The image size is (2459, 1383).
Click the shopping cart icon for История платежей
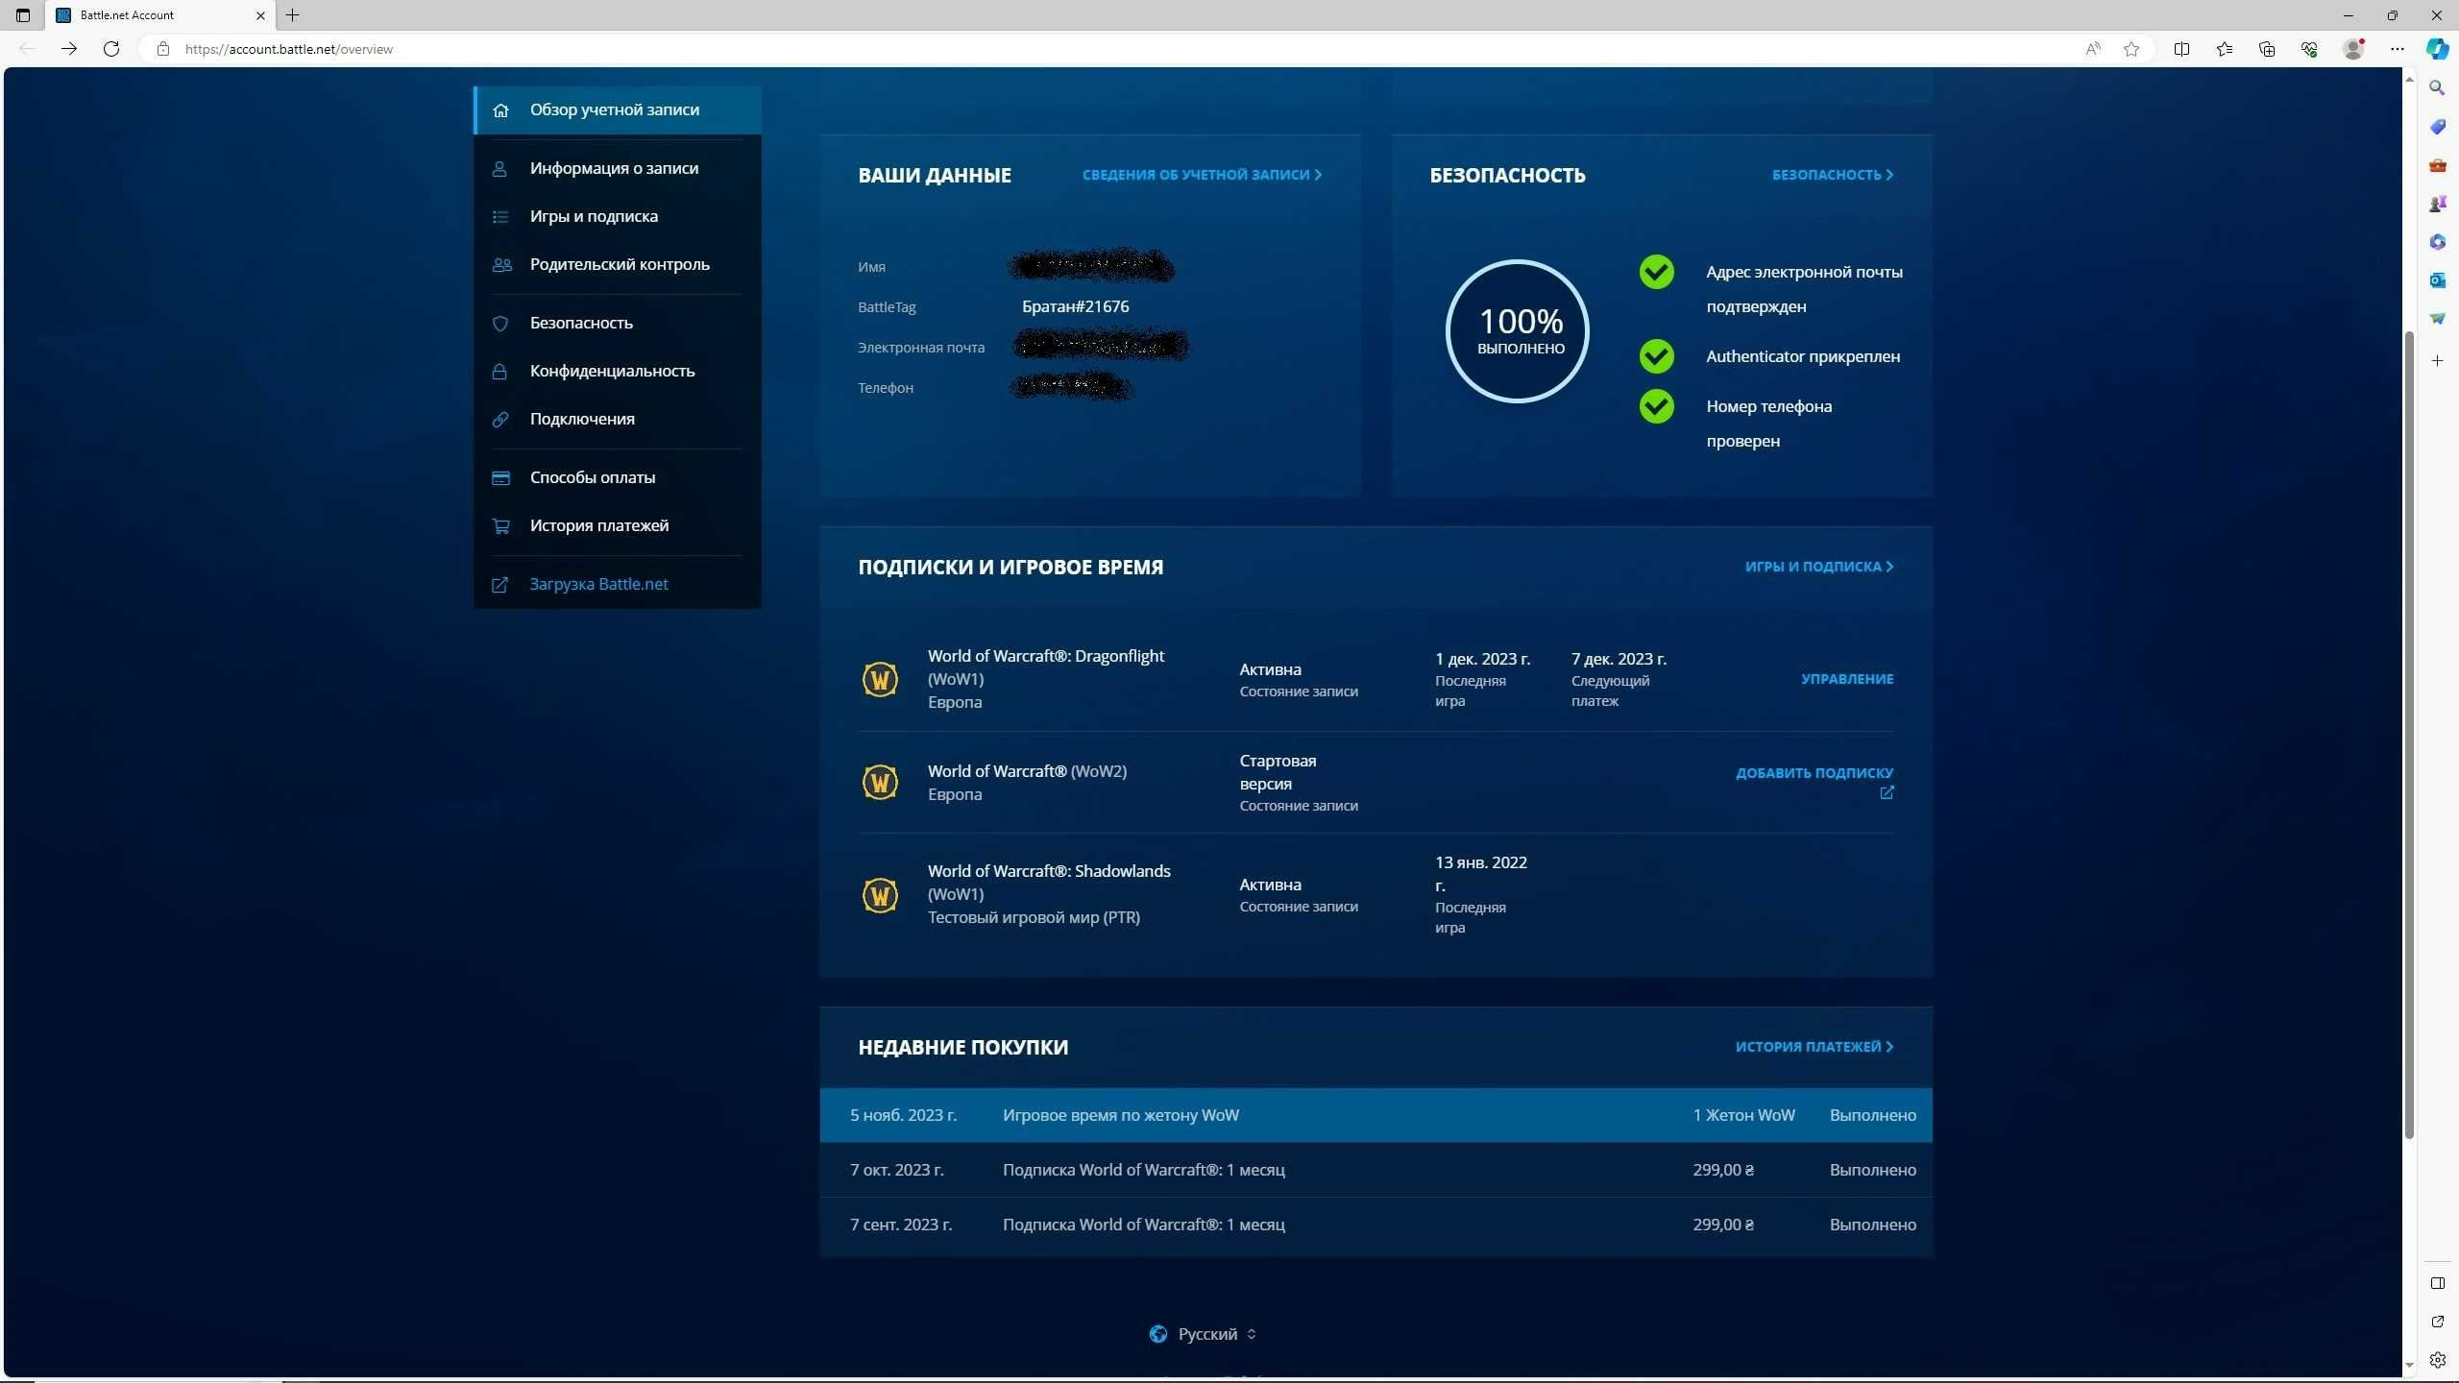(x=500, y=526)
